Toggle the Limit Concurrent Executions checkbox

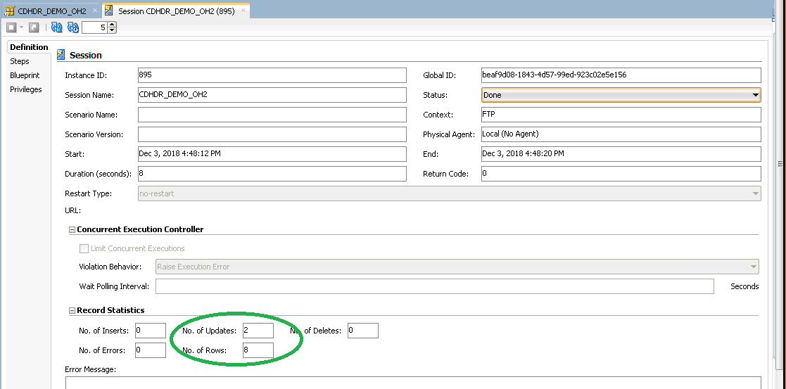pos(84,248)
